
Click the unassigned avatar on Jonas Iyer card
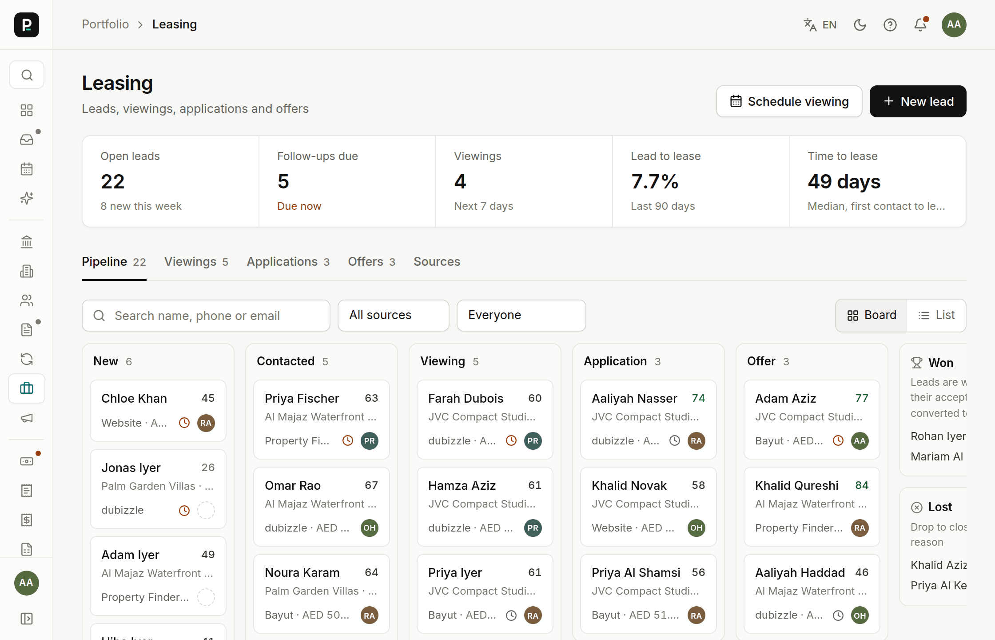[x=206, y=510]
